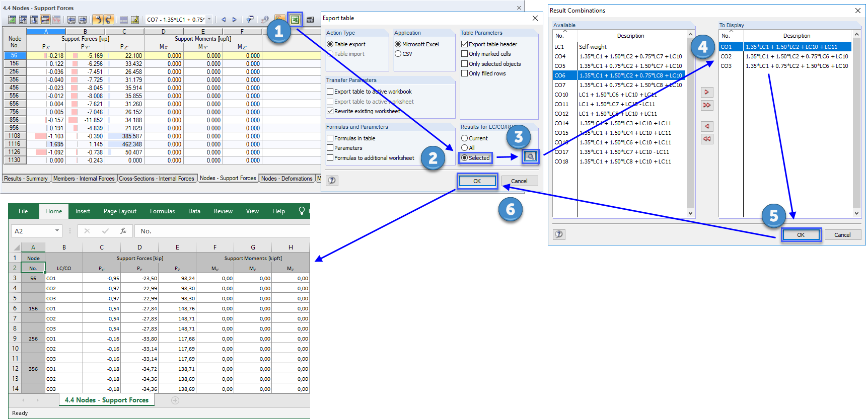Click the jump to next table icon
The image size is (866, 419).
click(x=83, y=20)
